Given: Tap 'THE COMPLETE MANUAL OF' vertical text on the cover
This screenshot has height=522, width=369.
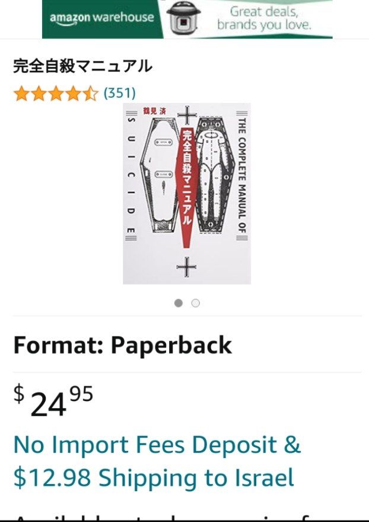Looking at the screenshot, I should tap(242, 175).
